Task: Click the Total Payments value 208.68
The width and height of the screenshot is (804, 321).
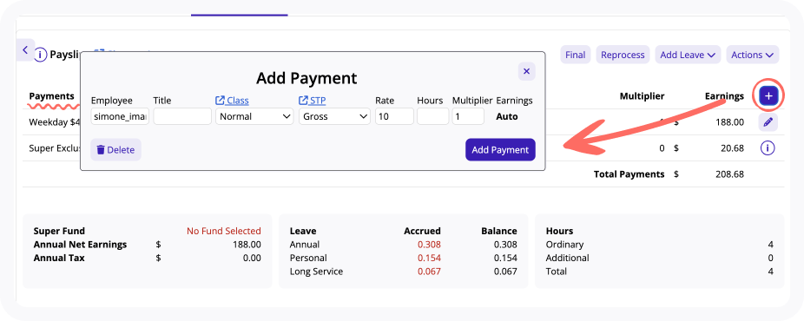Action: 729,174
